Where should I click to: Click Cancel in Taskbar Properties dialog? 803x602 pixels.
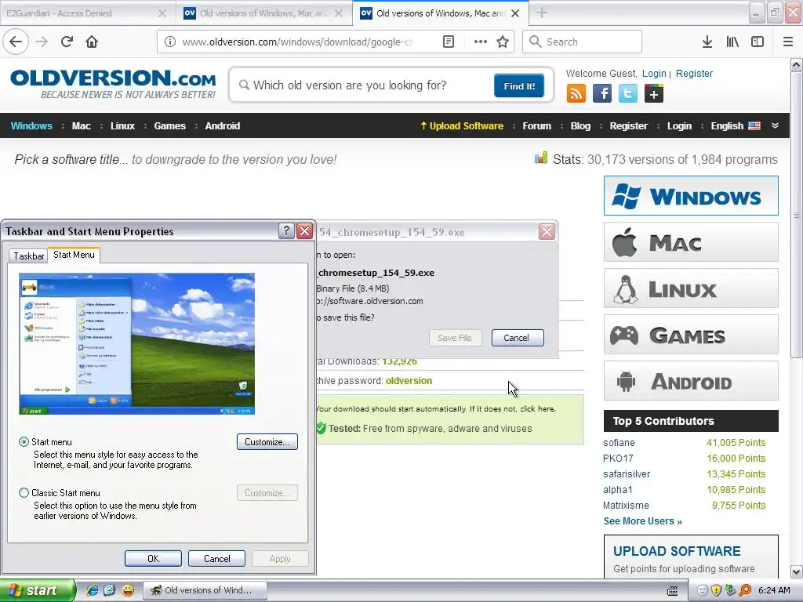216,558
